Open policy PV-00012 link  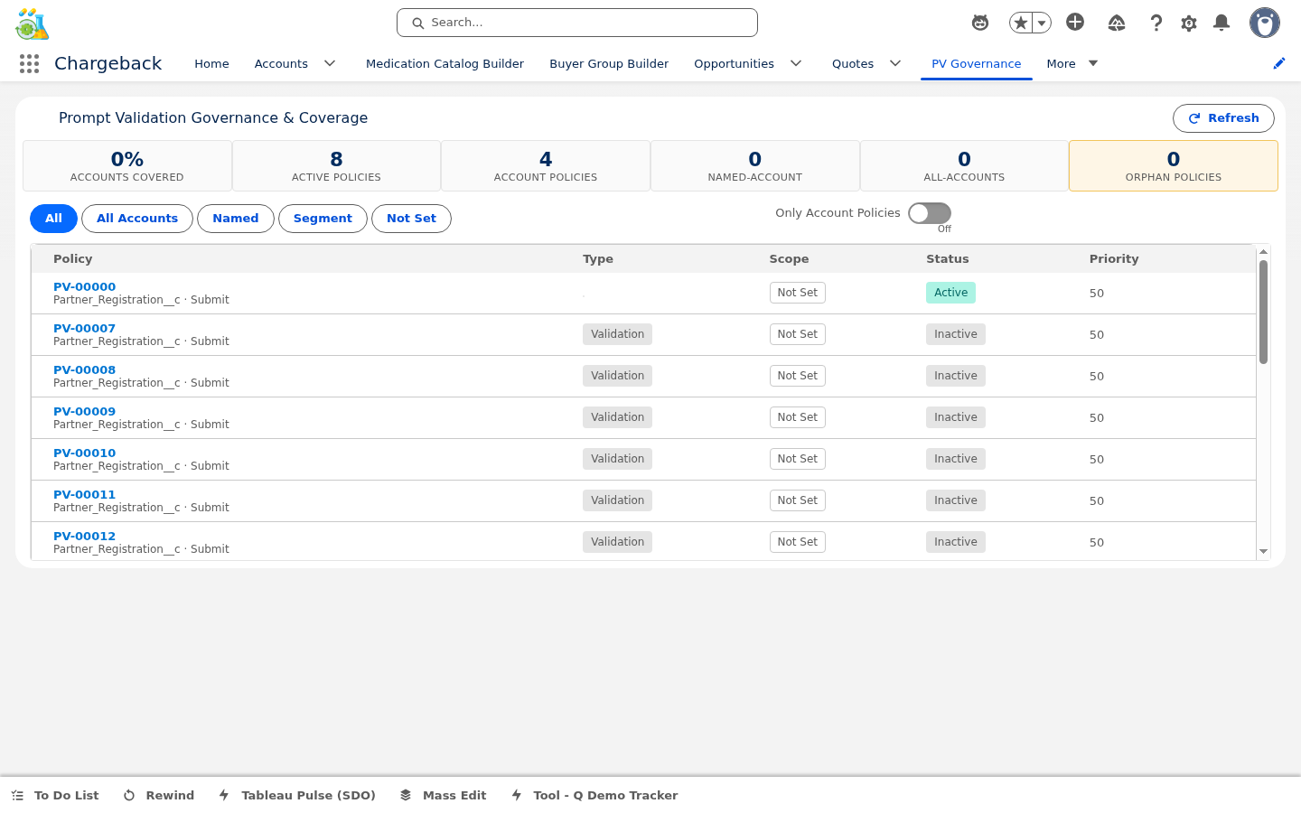tap(84, 537)
